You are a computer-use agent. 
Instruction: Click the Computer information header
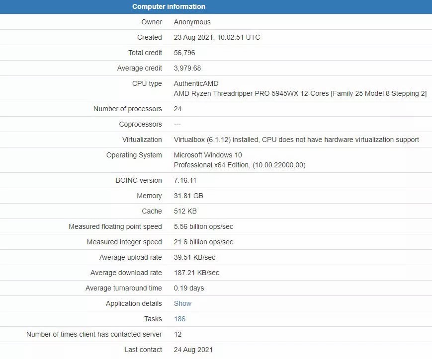[x=169, y=6]
